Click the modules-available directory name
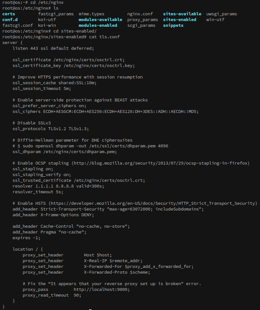The height and width of the screenshot is (310, 260). [100, 19]
